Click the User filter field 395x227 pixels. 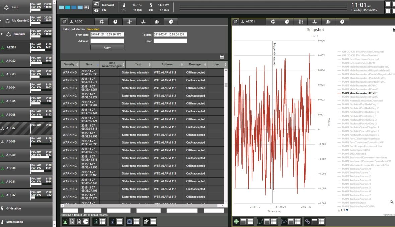click(170, 41)
